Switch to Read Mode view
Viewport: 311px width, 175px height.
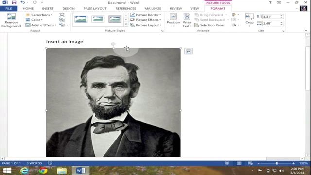click(x=227, y=163)
